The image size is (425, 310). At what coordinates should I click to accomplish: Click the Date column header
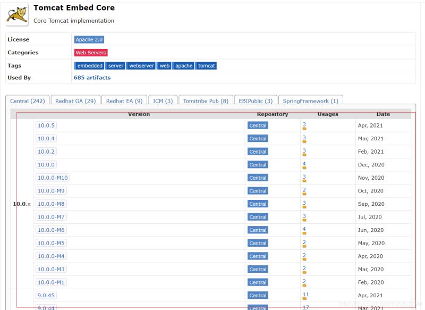(383, 114)
